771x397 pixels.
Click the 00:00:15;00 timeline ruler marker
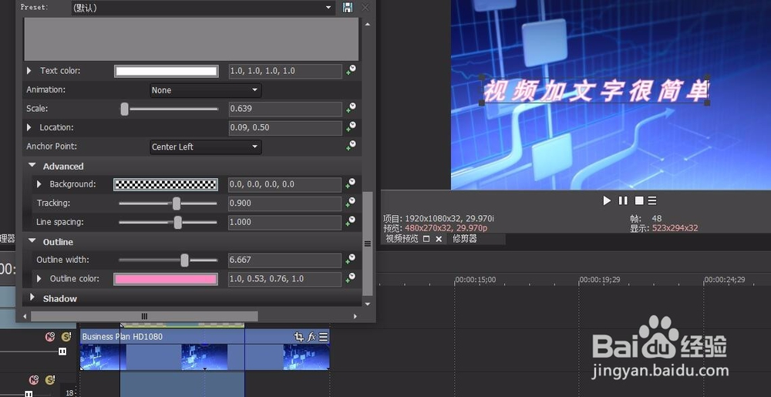476,280
